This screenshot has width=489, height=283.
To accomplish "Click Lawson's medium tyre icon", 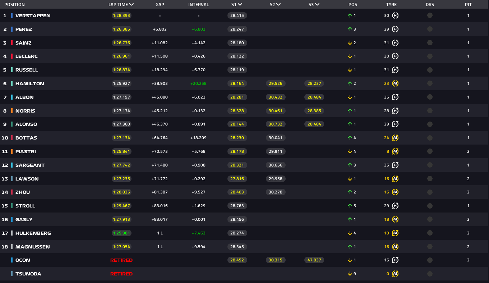I will 395,179.
